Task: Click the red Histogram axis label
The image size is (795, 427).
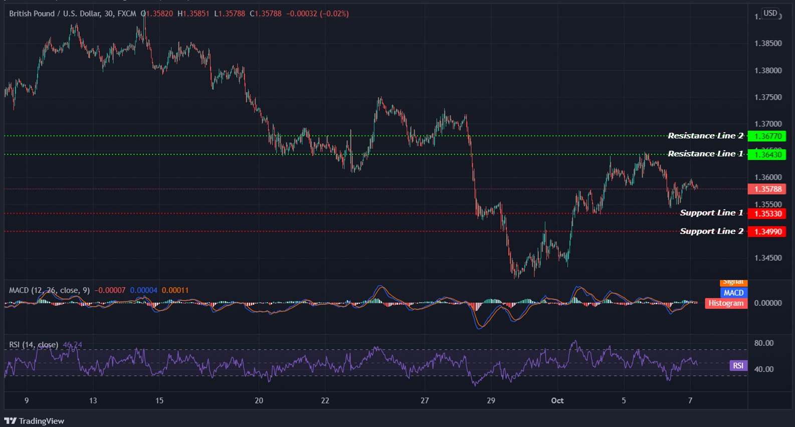Action: pyautogui.click(x=726, y=303)
